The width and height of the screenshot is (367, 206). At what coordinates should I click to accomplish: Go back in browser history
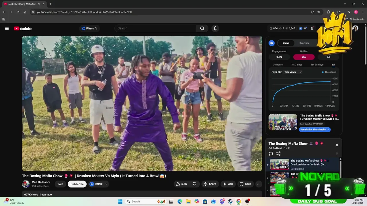[4, 12]
